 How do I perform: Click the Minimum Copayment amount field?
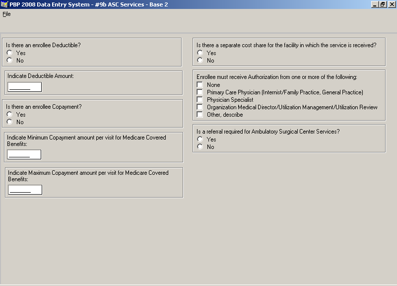click(24, 154)
